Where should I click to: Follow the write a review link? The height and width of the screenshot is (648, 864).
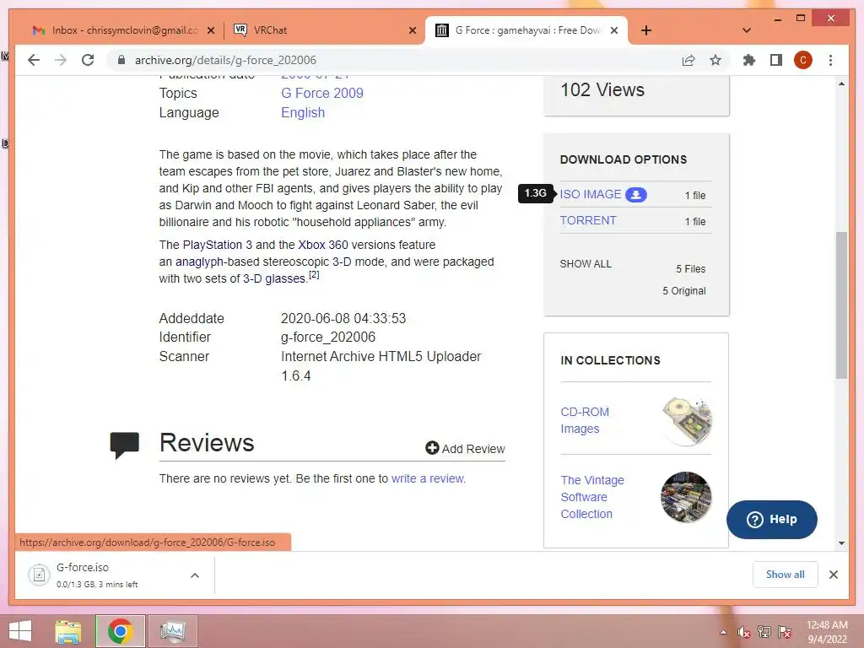428,479
